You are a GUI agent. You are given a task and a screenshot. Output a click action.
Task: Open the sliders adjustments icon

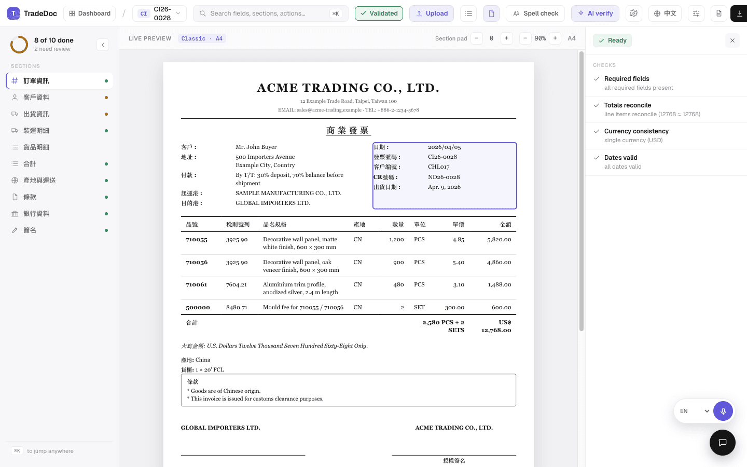(x=696, y=13)
